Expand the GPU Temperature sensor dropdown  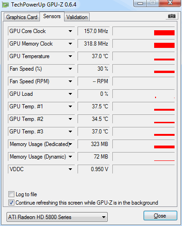pyautogui.click(x=70, y=56)
